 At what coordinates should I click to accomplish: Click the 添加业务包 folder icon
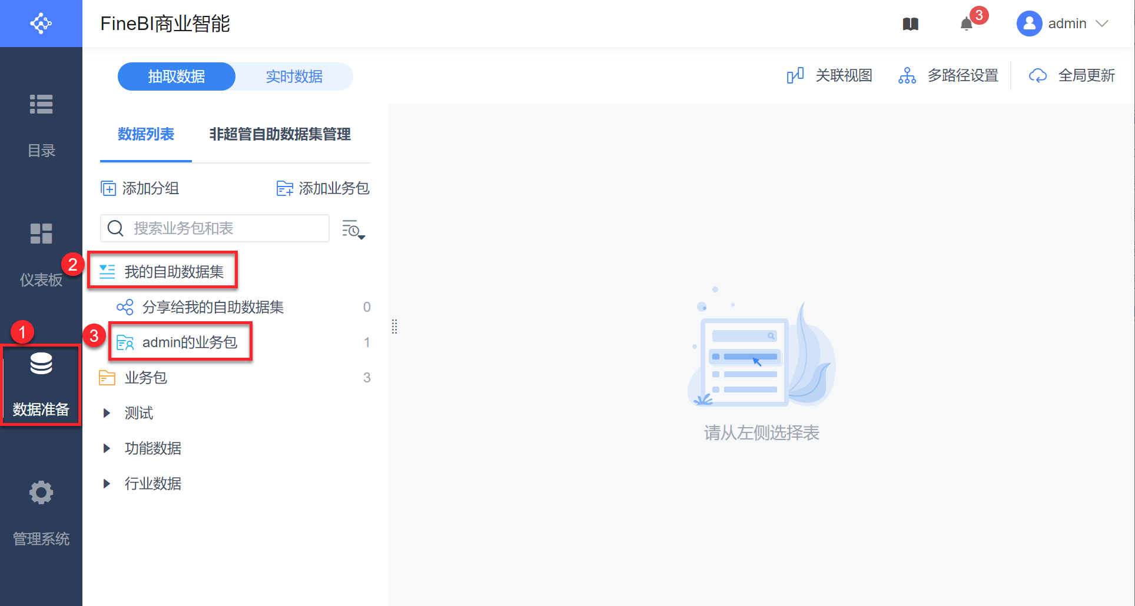coord(285,188)
